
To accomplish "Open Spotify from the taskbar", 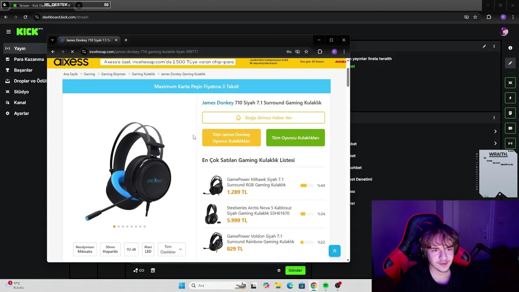I will coord(326,286).
